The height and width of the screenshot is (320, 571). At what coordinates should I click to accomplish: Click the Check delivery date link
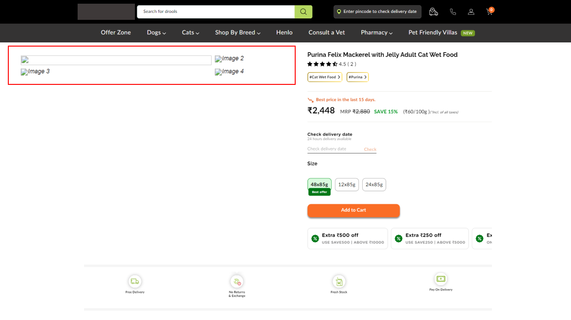coord(370,149)
